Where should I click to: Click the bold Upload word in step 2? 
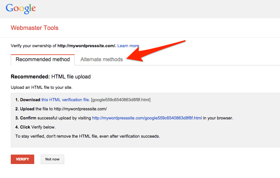click(27, 109)
